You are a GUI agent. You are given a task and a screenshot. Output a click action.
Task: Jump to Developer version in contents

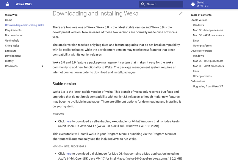(x=201, y=51)
